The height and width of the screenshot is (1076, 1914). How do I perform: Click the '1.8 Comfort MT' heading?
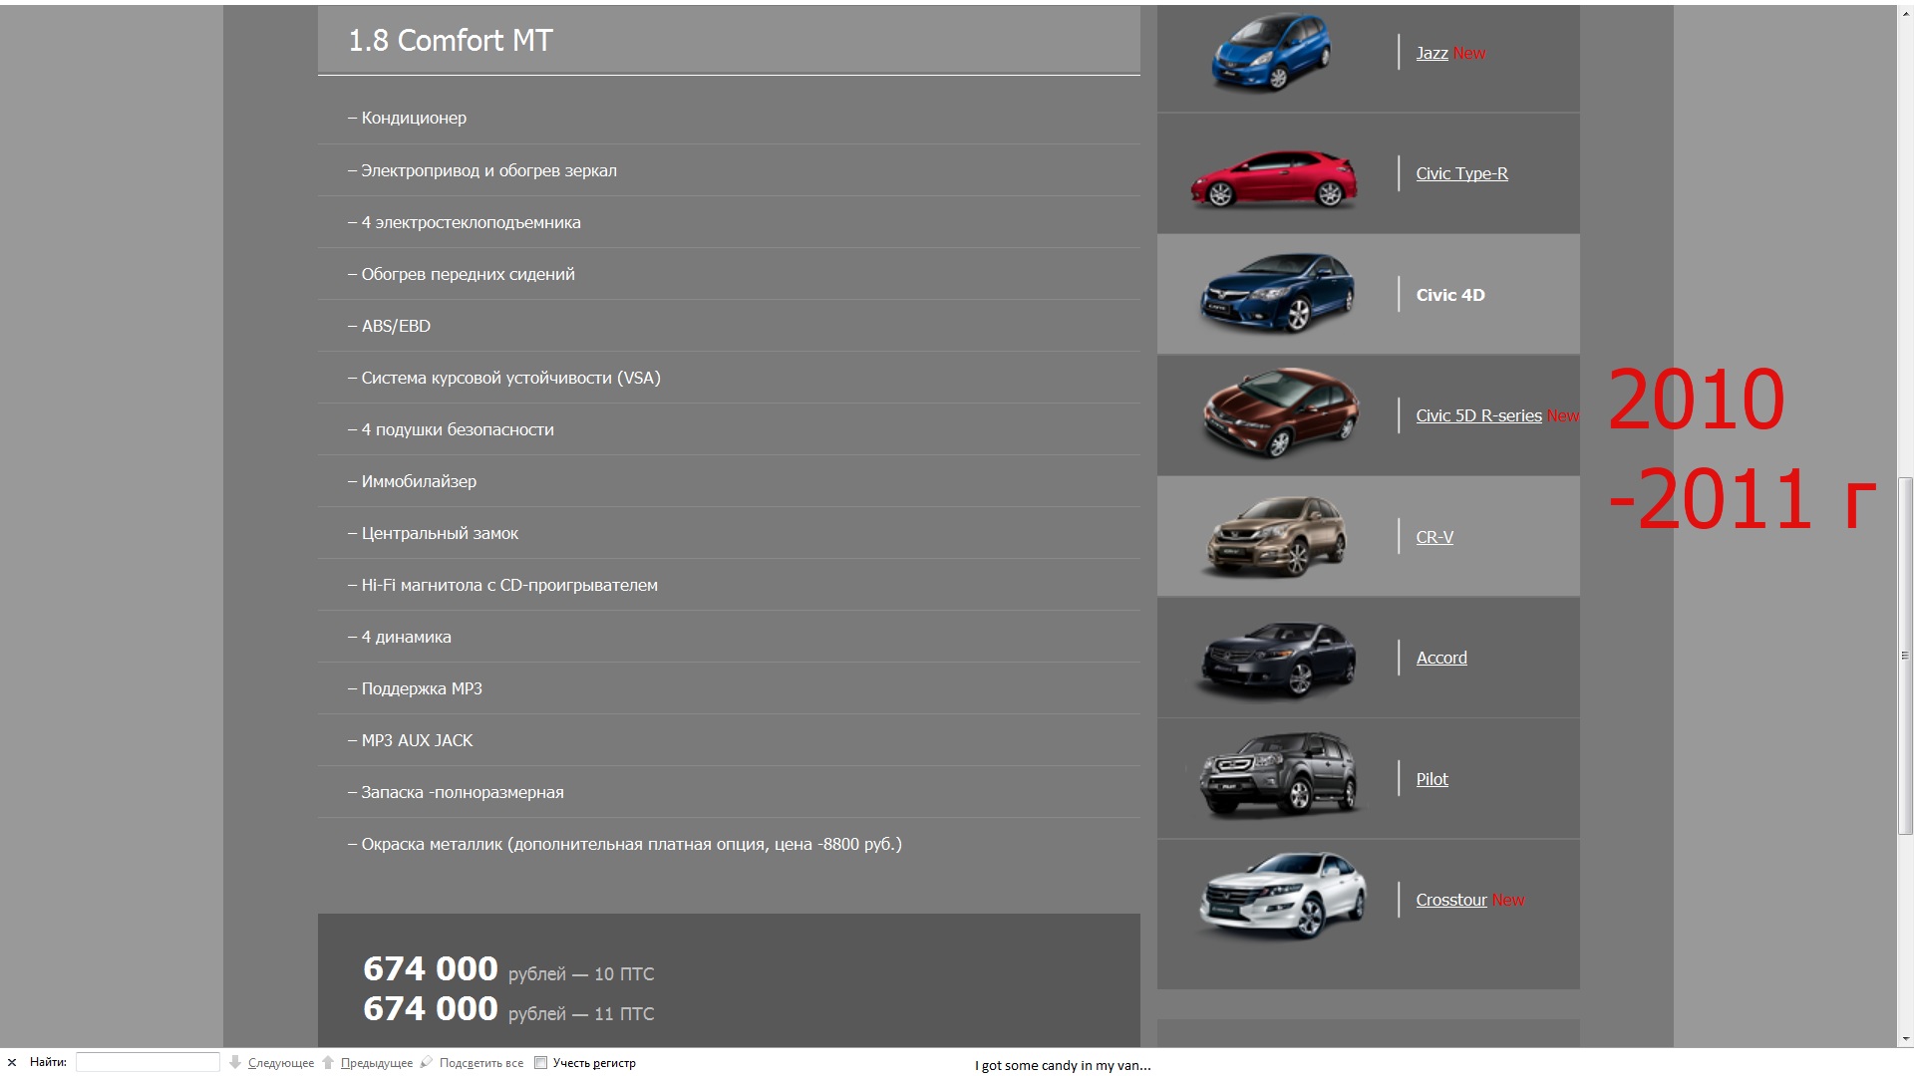451,41
